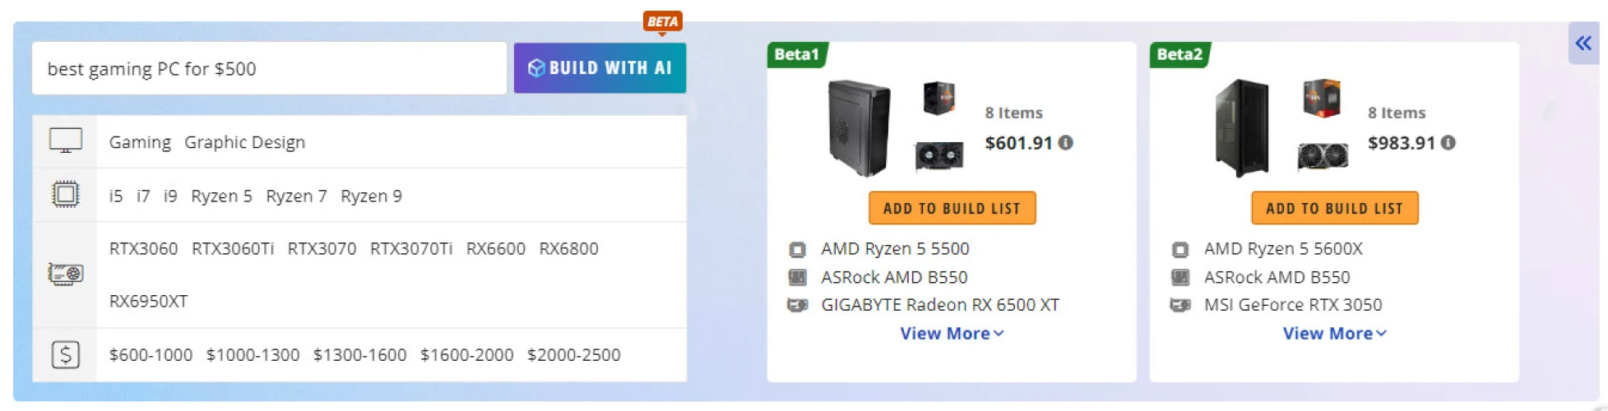Collapse the panel with the double-chevron icon

(1583, 44)
